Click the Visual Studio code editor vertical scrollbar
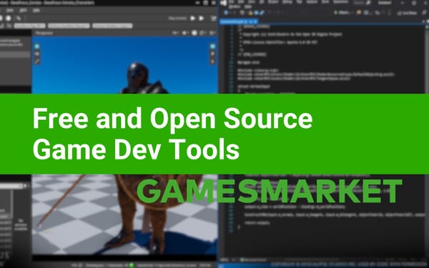 point(427,59)
